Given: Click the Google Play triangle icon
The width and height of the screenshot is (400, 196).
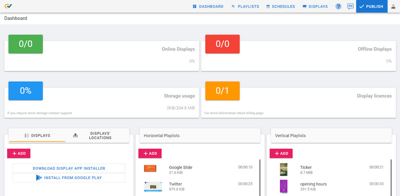Looking at the screenshot, I should (39, 178).
